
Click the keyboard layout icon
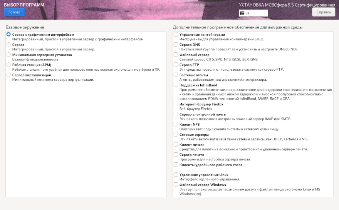pyautogui.click(x=242, y=13)
